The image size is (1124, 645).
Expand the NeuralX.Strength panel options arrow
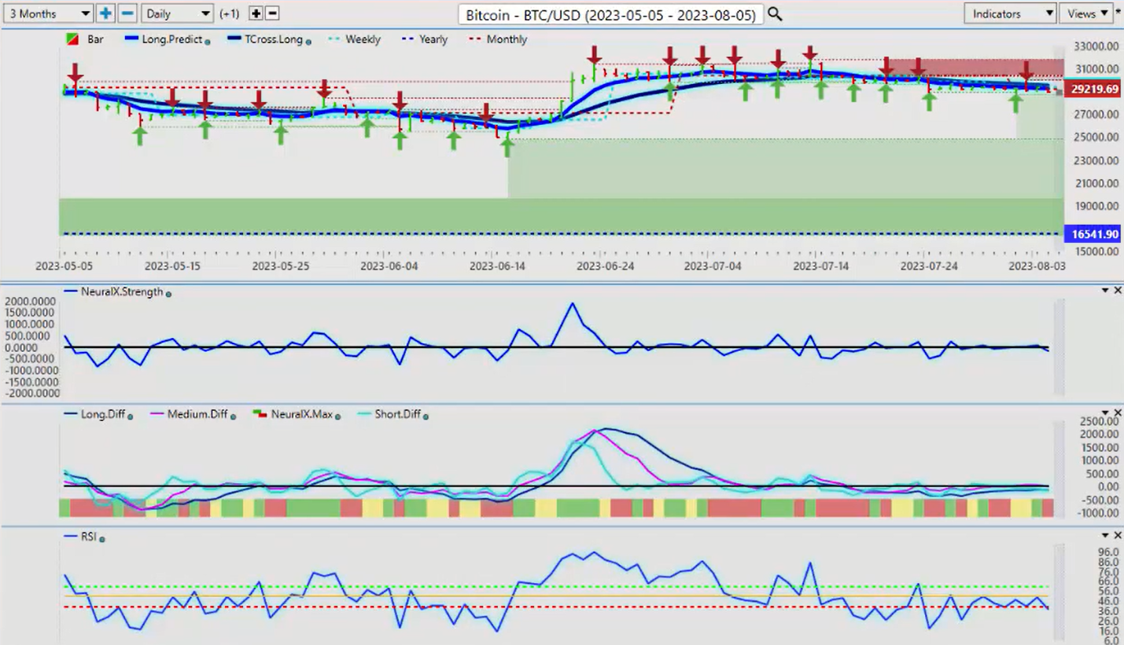coord(1105,291)
